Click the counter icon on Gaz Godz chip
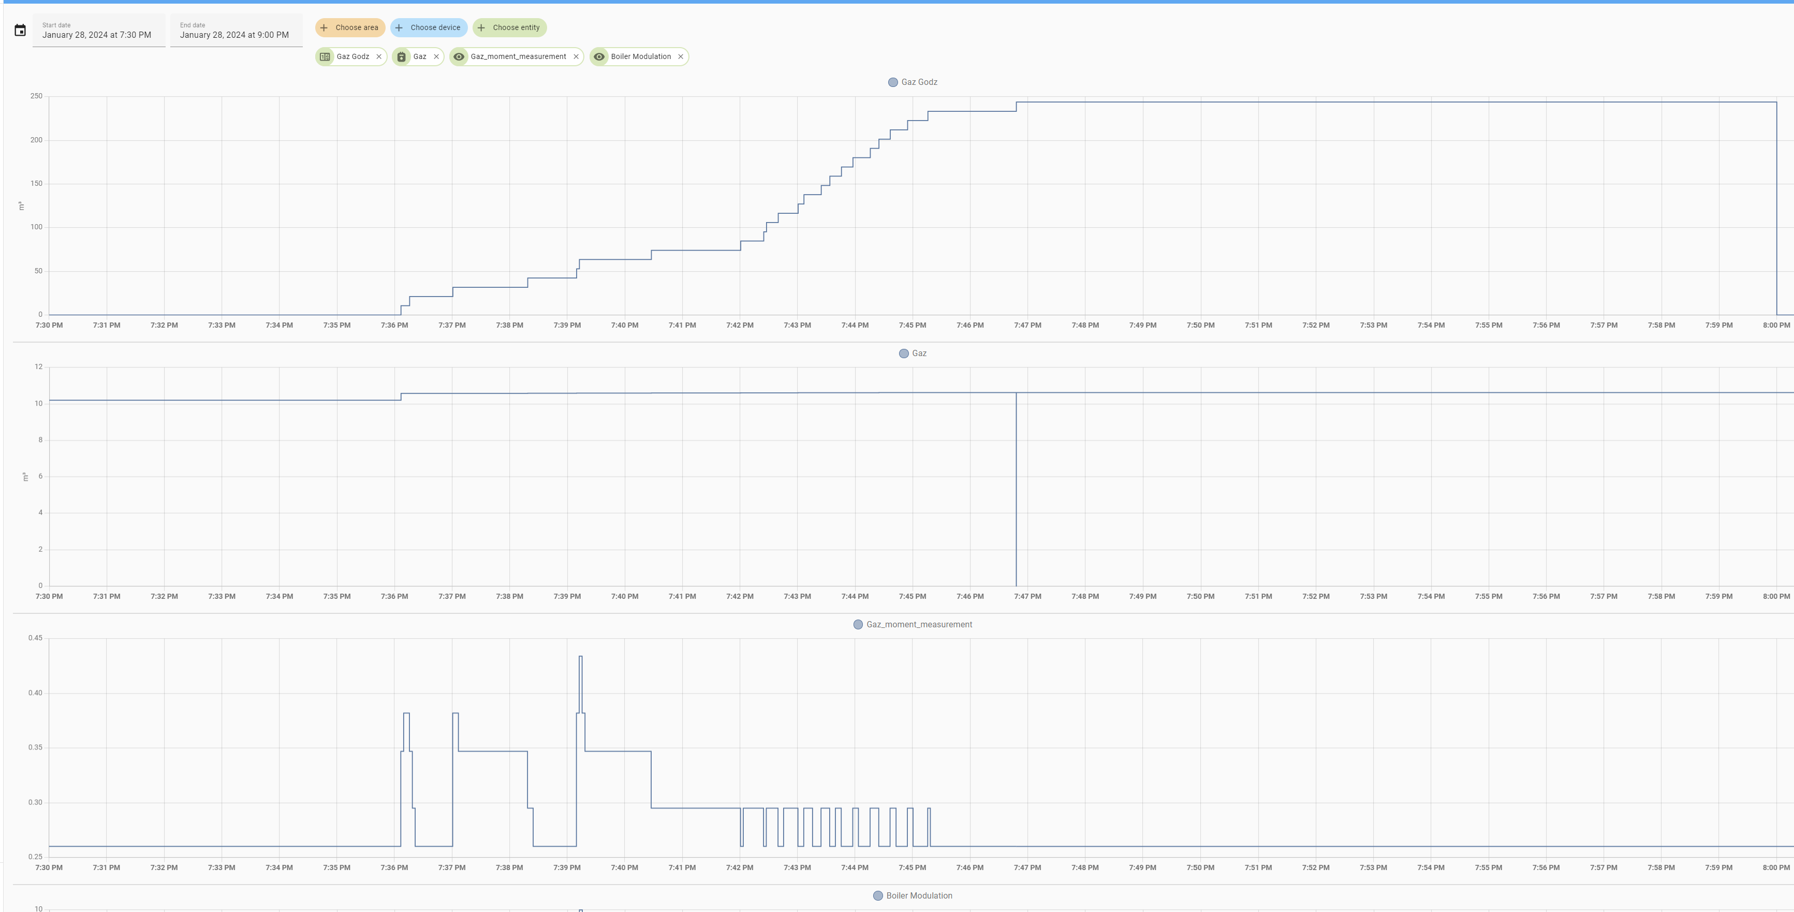The image size is (1794, 912). (x=325, y=56)
